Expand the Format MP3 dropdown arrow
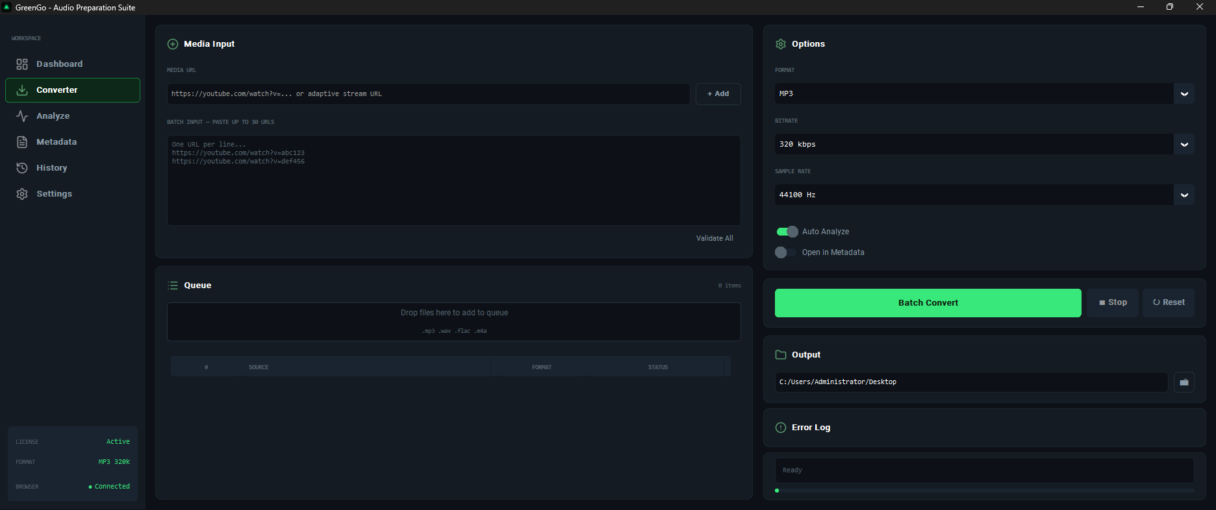Screen dimensions: 1216x510 click(1184, 93)
